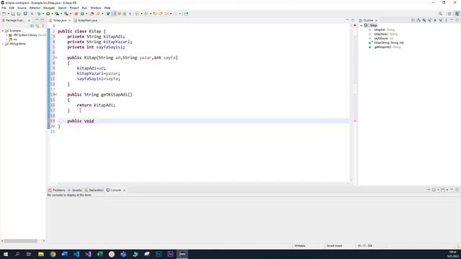Screen dimensions: 461x259
Task: Toggle Hide Static Members in Outline
Action: (x=430, y=20)
